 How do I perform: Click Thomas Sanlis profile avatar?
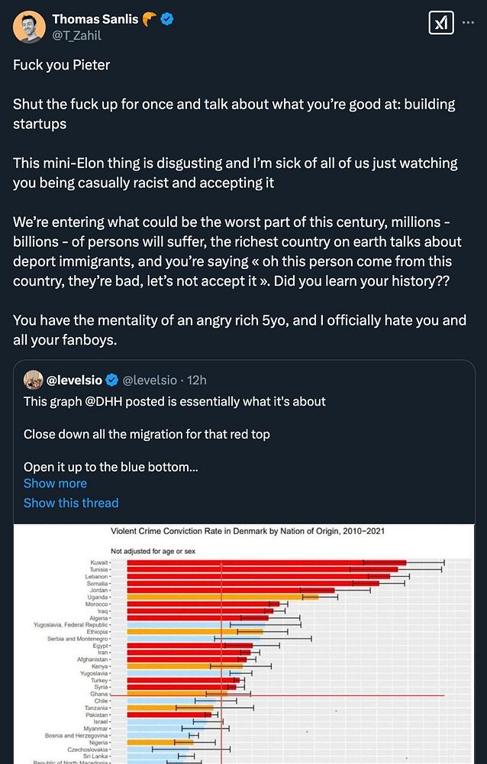(29, 27)
